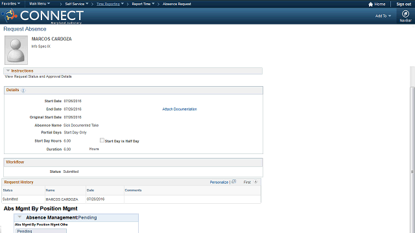
Task: Click the Home house icon
Action: pos(370,5)
